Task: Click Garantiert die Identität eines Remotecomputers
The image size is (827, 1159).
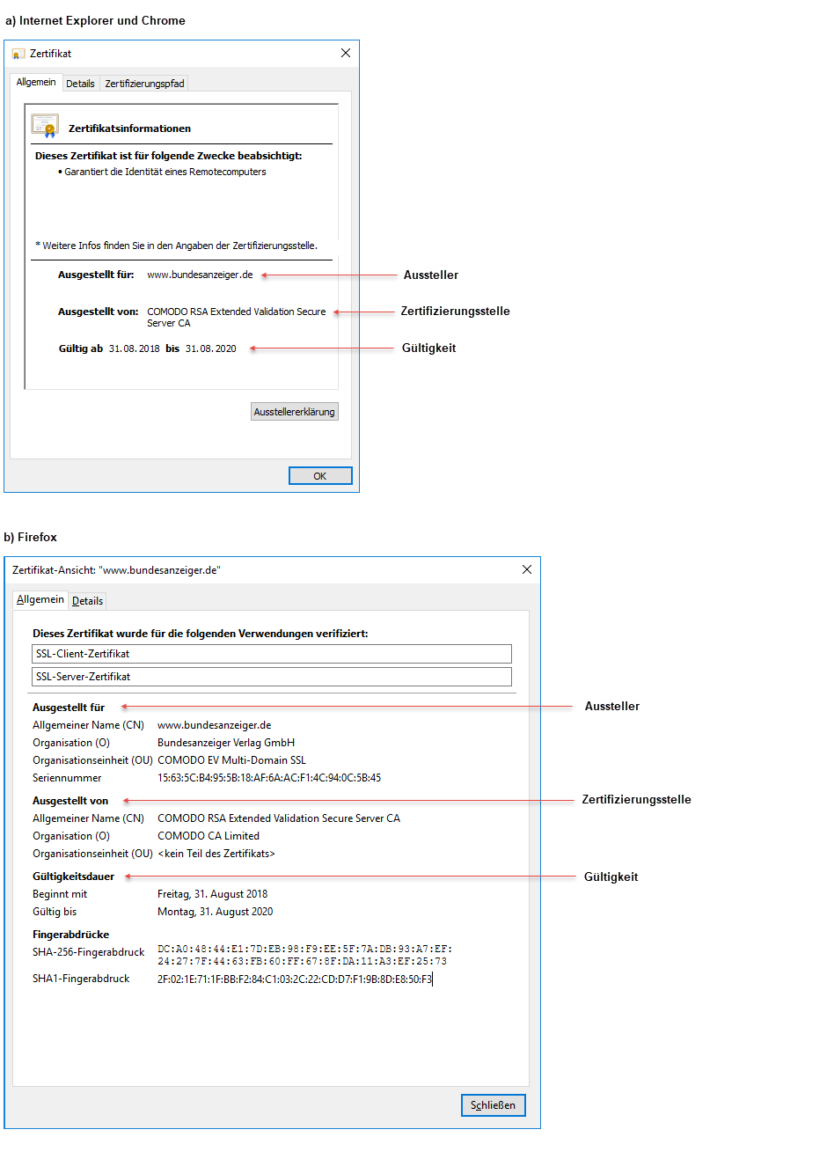Action: [165, 172]
